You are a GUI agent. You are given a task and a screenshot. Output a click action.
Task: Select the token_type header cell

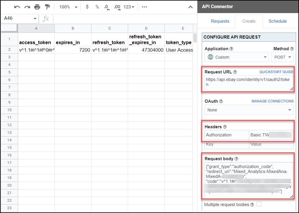[179, 39]
